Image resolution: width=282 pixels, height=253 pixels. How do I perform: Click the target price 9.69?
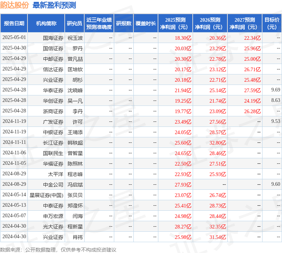(x=276, y=90)
